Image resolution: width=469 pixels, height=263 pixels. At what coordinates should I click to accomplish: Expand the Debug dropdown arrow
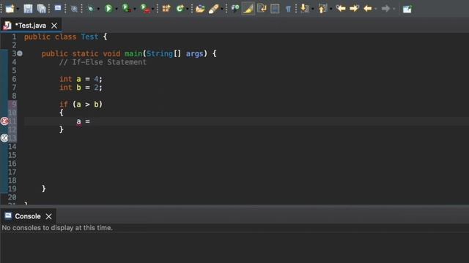point(98,9)
